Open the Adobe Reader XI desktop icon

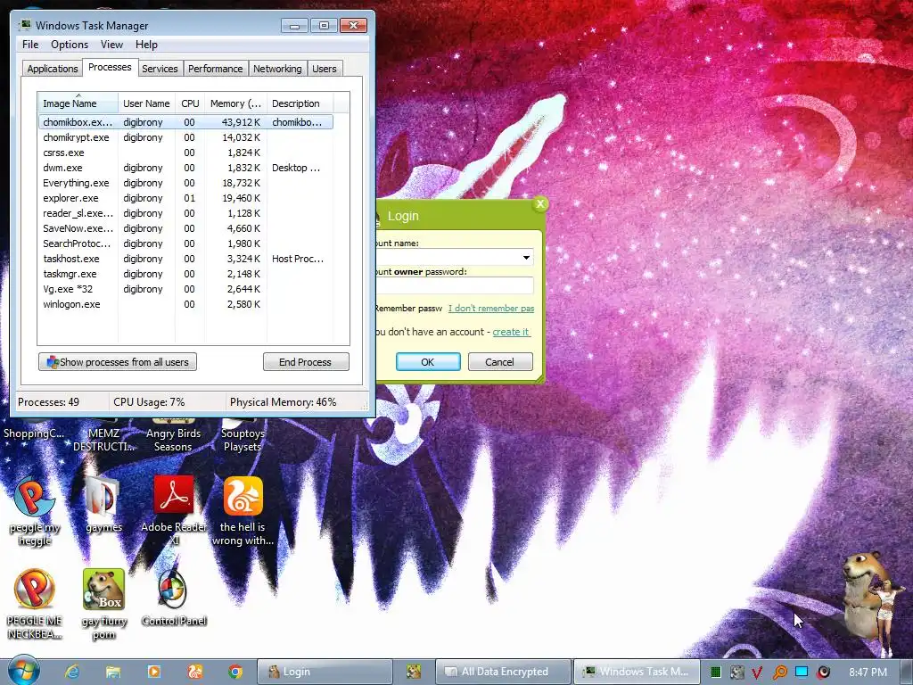[174, 511]
